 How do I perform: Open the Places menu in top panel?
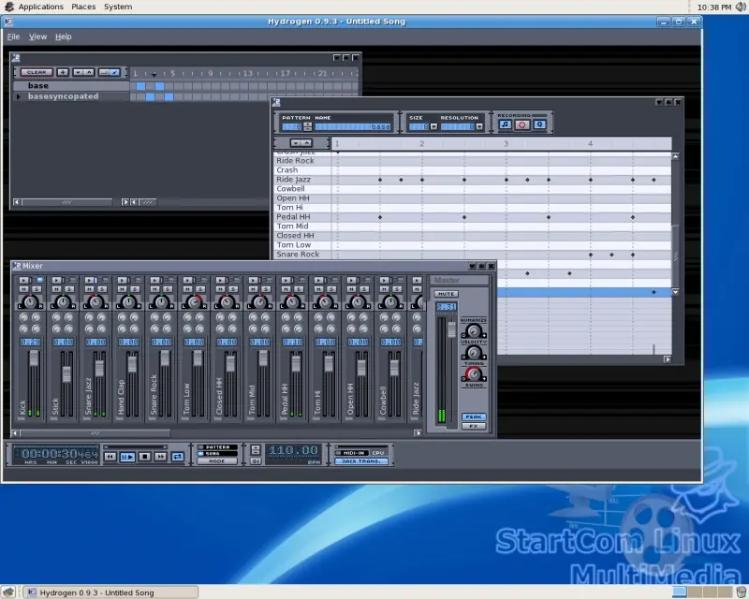click(83, 7)
